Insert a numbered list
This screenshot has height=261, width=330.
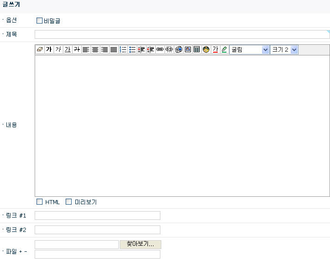pos(123,50)
